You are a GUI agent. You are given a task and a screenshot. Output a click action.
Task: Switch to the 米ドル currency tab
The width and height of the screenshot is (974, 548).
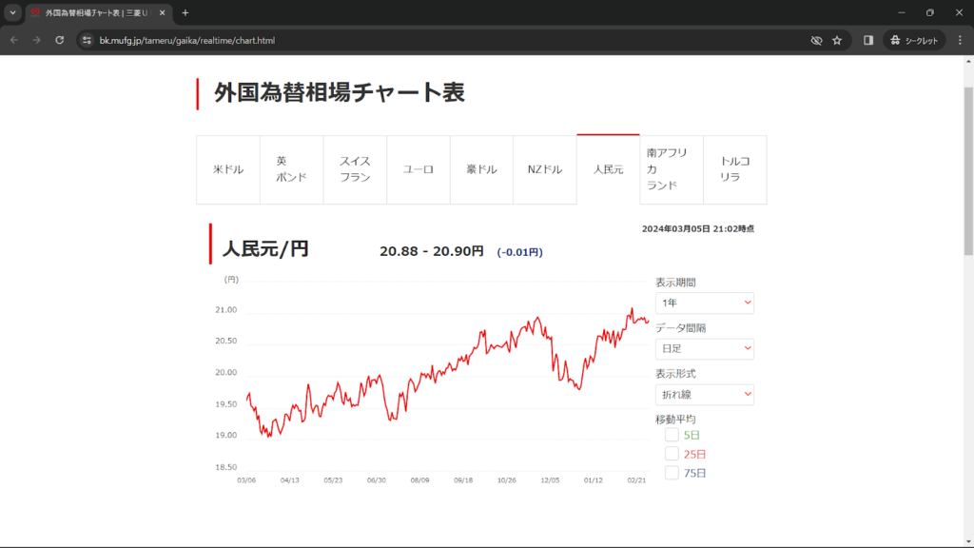point(228,169)
